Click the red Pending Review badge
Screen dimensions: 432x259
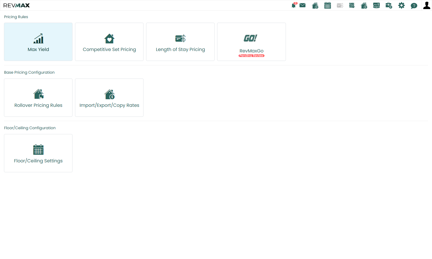click(x=251, y=56)
